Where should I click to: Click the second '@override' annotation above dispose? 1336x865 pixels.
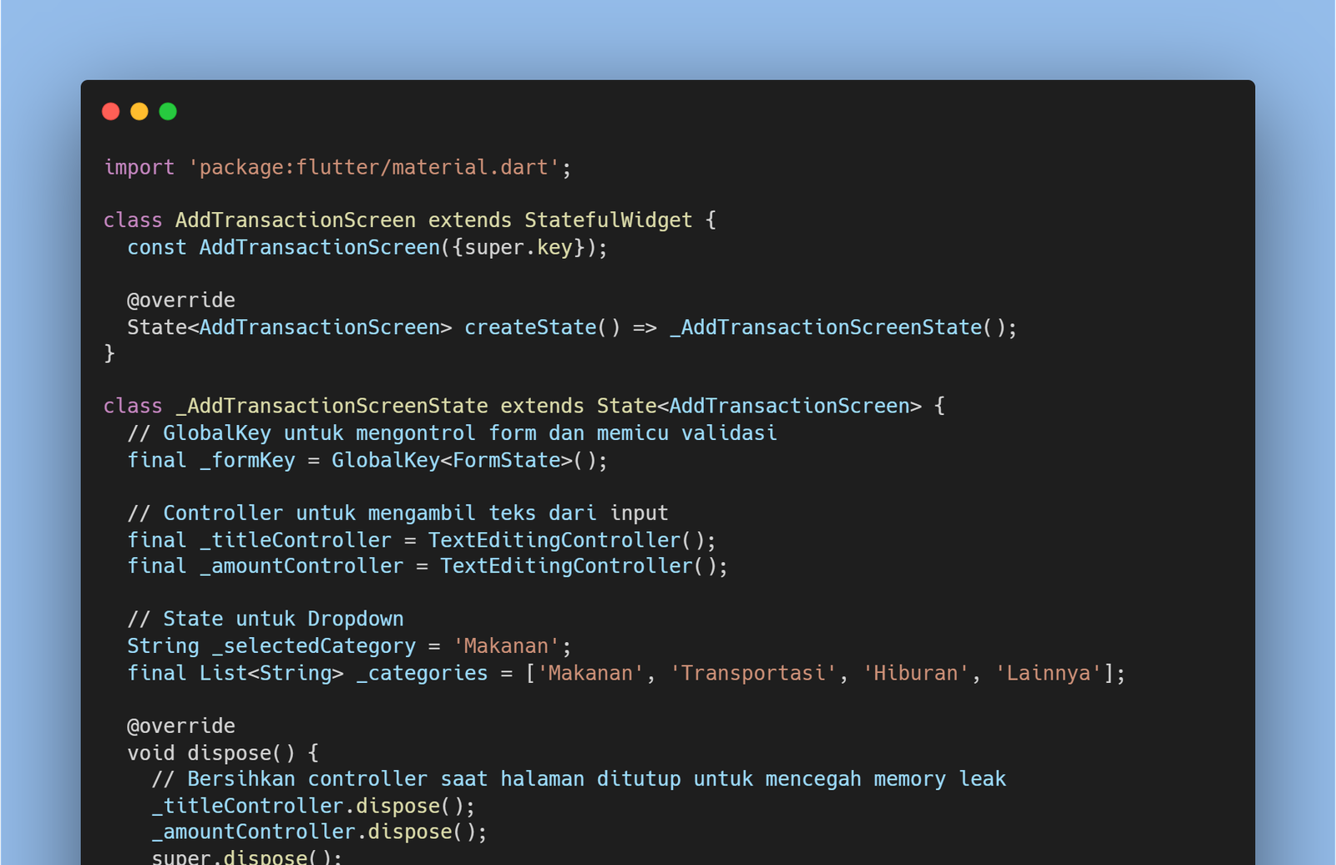[x=181, y=726]
